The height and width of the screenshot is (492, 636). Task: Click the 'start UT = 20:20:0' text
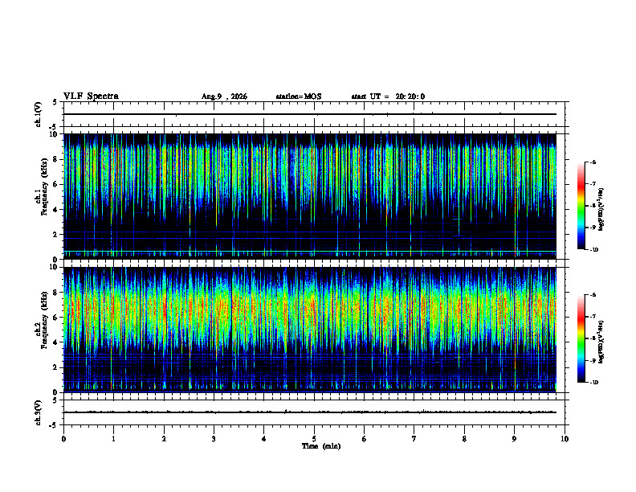[388, 96]
